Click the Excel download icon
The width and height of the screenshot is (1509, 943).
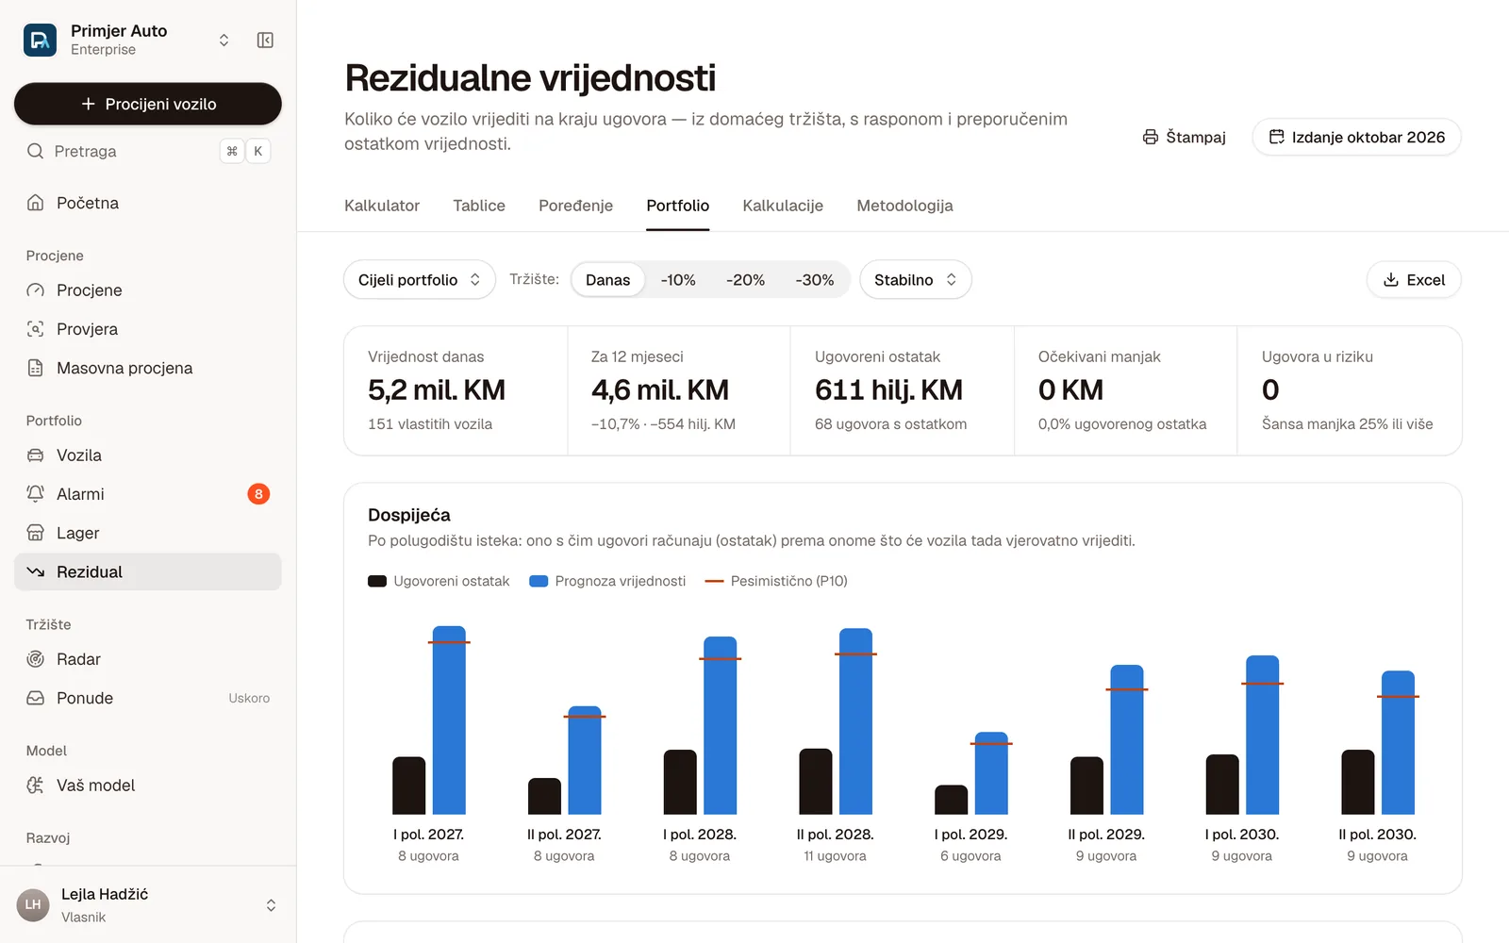click(1390, 280)
